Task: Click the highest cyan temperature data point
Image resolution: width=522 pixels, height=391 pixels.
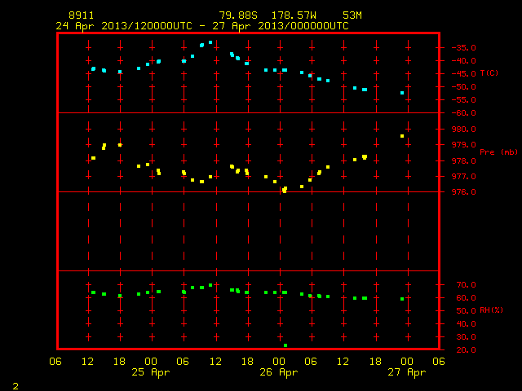Action: pyautogui.click(x=210, y=42)
